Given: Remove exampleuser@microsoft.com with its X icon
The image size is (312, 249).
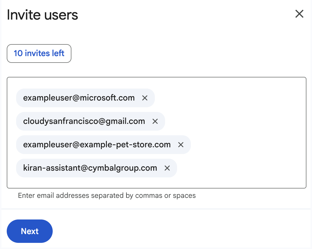Looking at the screenshot, I should pos(145,98).
